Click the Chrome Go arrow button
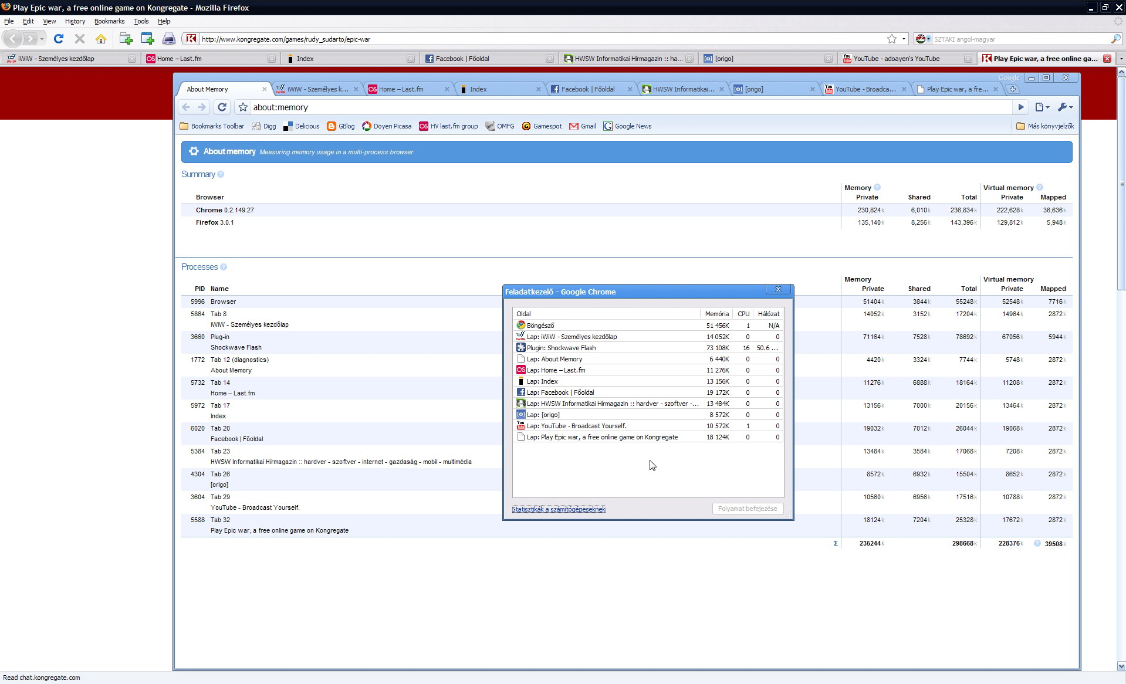Screen dimensions: 1126x684 (1020, 107)
